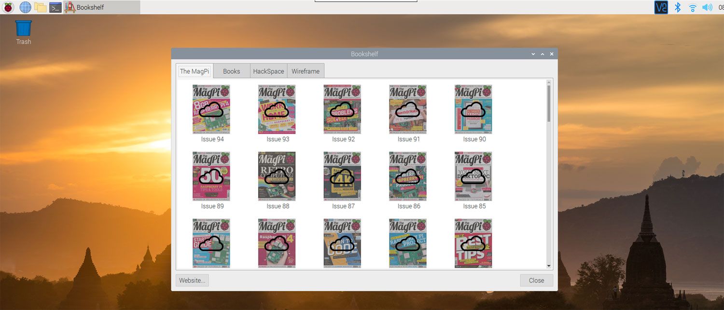
Task: Launch the terminal from the taskbar
Action: [55, 7]
